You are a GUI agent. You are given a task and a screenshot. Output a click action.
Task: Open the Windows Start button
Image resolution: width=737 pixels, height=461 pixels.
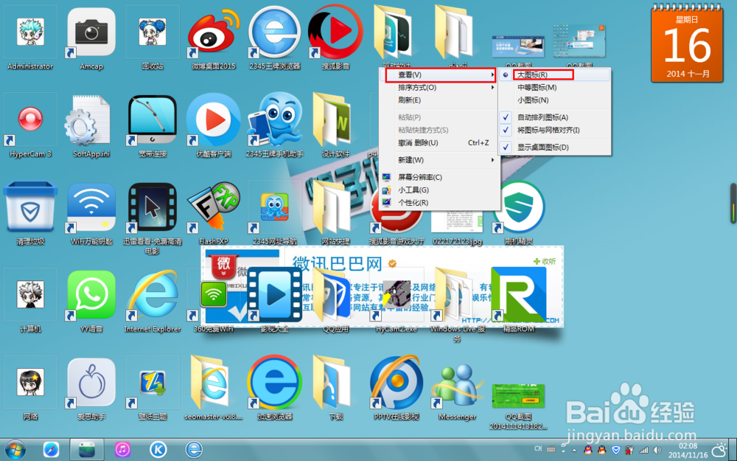[x=15, y=450]
